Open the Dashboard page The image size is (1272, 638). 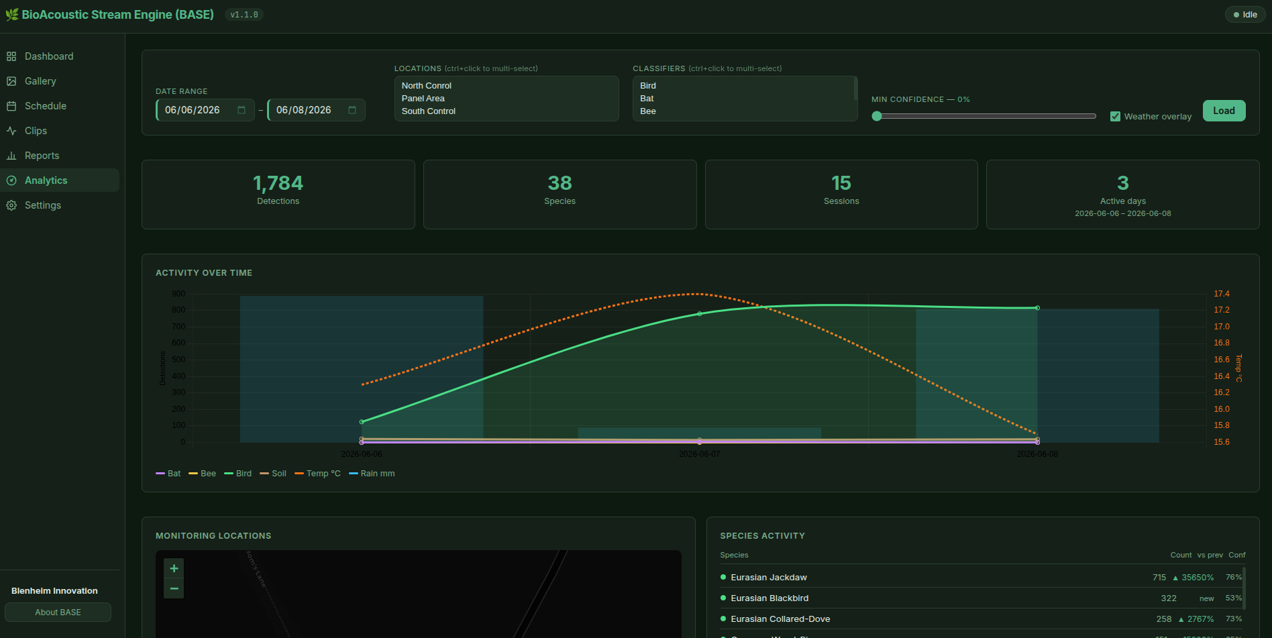pyautogui.click(x=60, y=56)
